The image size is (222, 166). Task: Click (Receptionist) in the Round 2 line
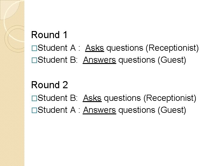click(x=169, y=98)
